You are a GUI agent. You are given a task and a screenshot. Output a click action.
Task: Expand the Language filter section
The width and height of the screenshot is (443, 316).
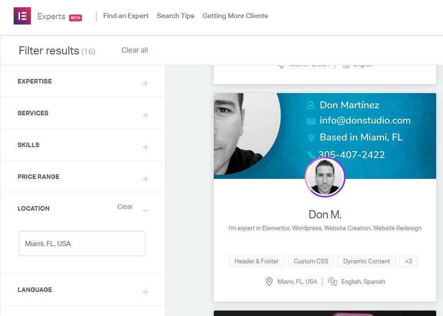(146, 292)
